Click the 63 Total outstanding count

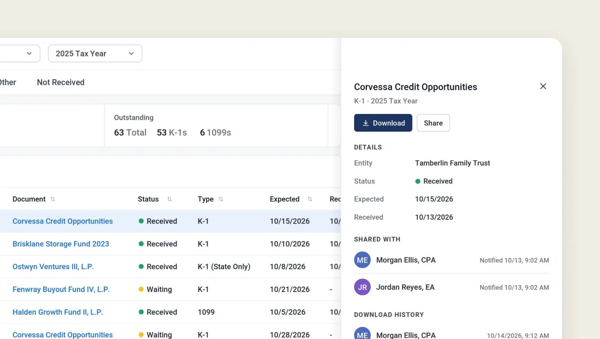(130, 133)
